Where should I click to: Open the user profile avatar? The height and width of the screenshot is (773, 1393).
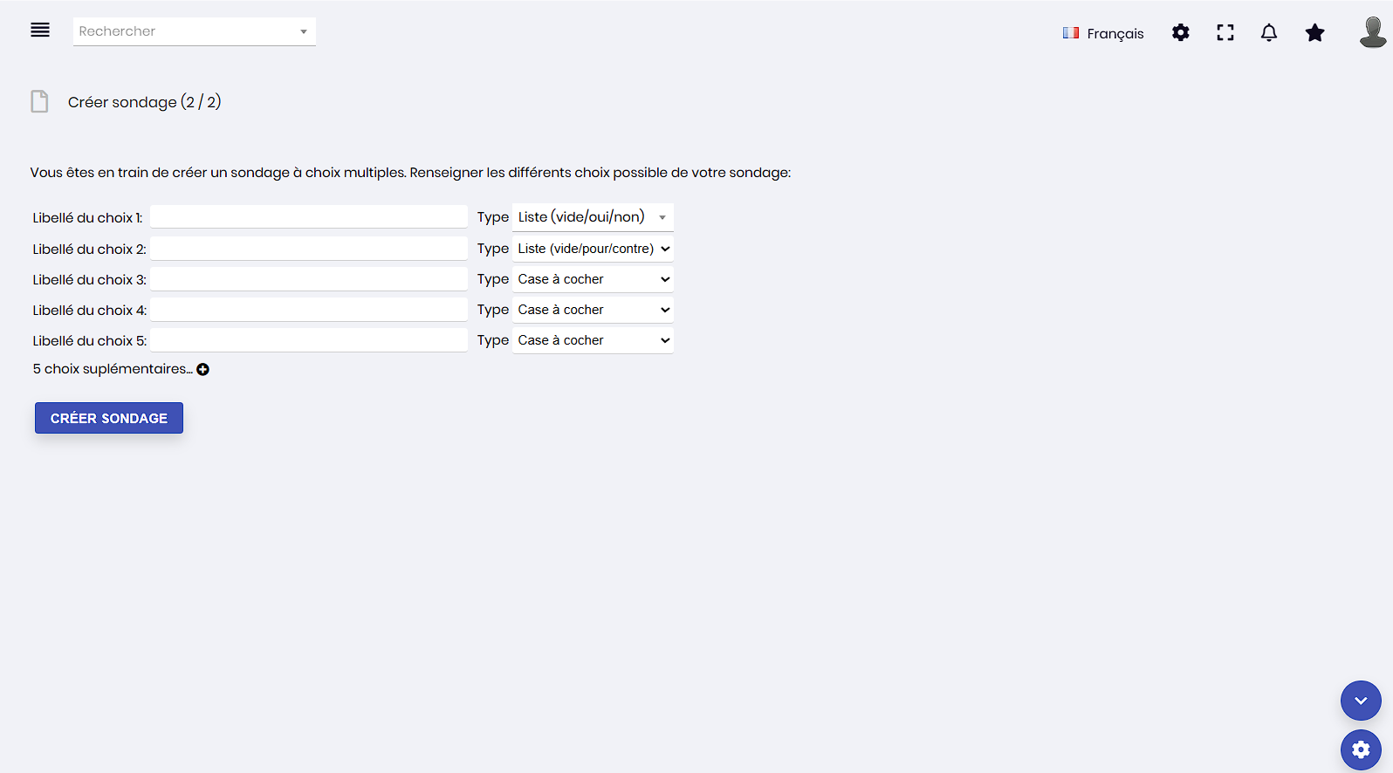pos(1372,32)
